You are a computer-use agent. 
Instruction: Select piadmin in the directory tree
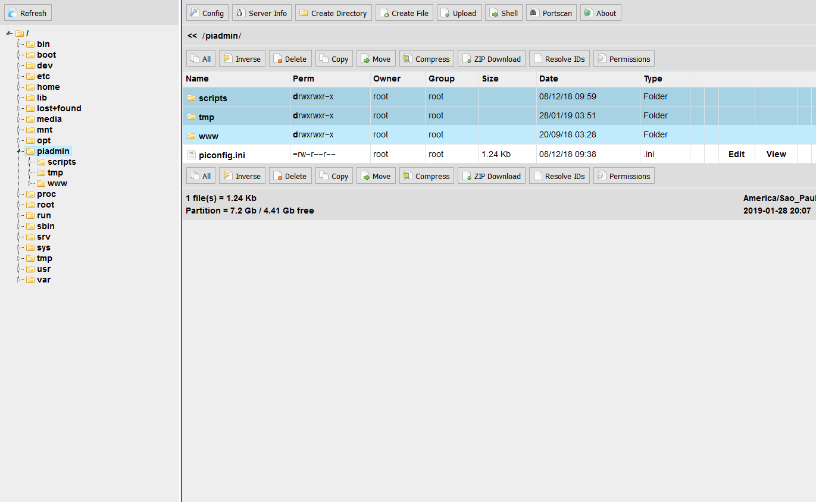click(x=53, y=151)
